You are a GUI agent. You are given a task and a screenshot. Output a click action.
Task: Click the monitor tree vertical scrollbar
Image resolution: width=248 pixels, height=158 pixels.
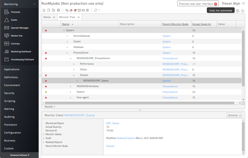pyautogui.click(x=243, y=58)
